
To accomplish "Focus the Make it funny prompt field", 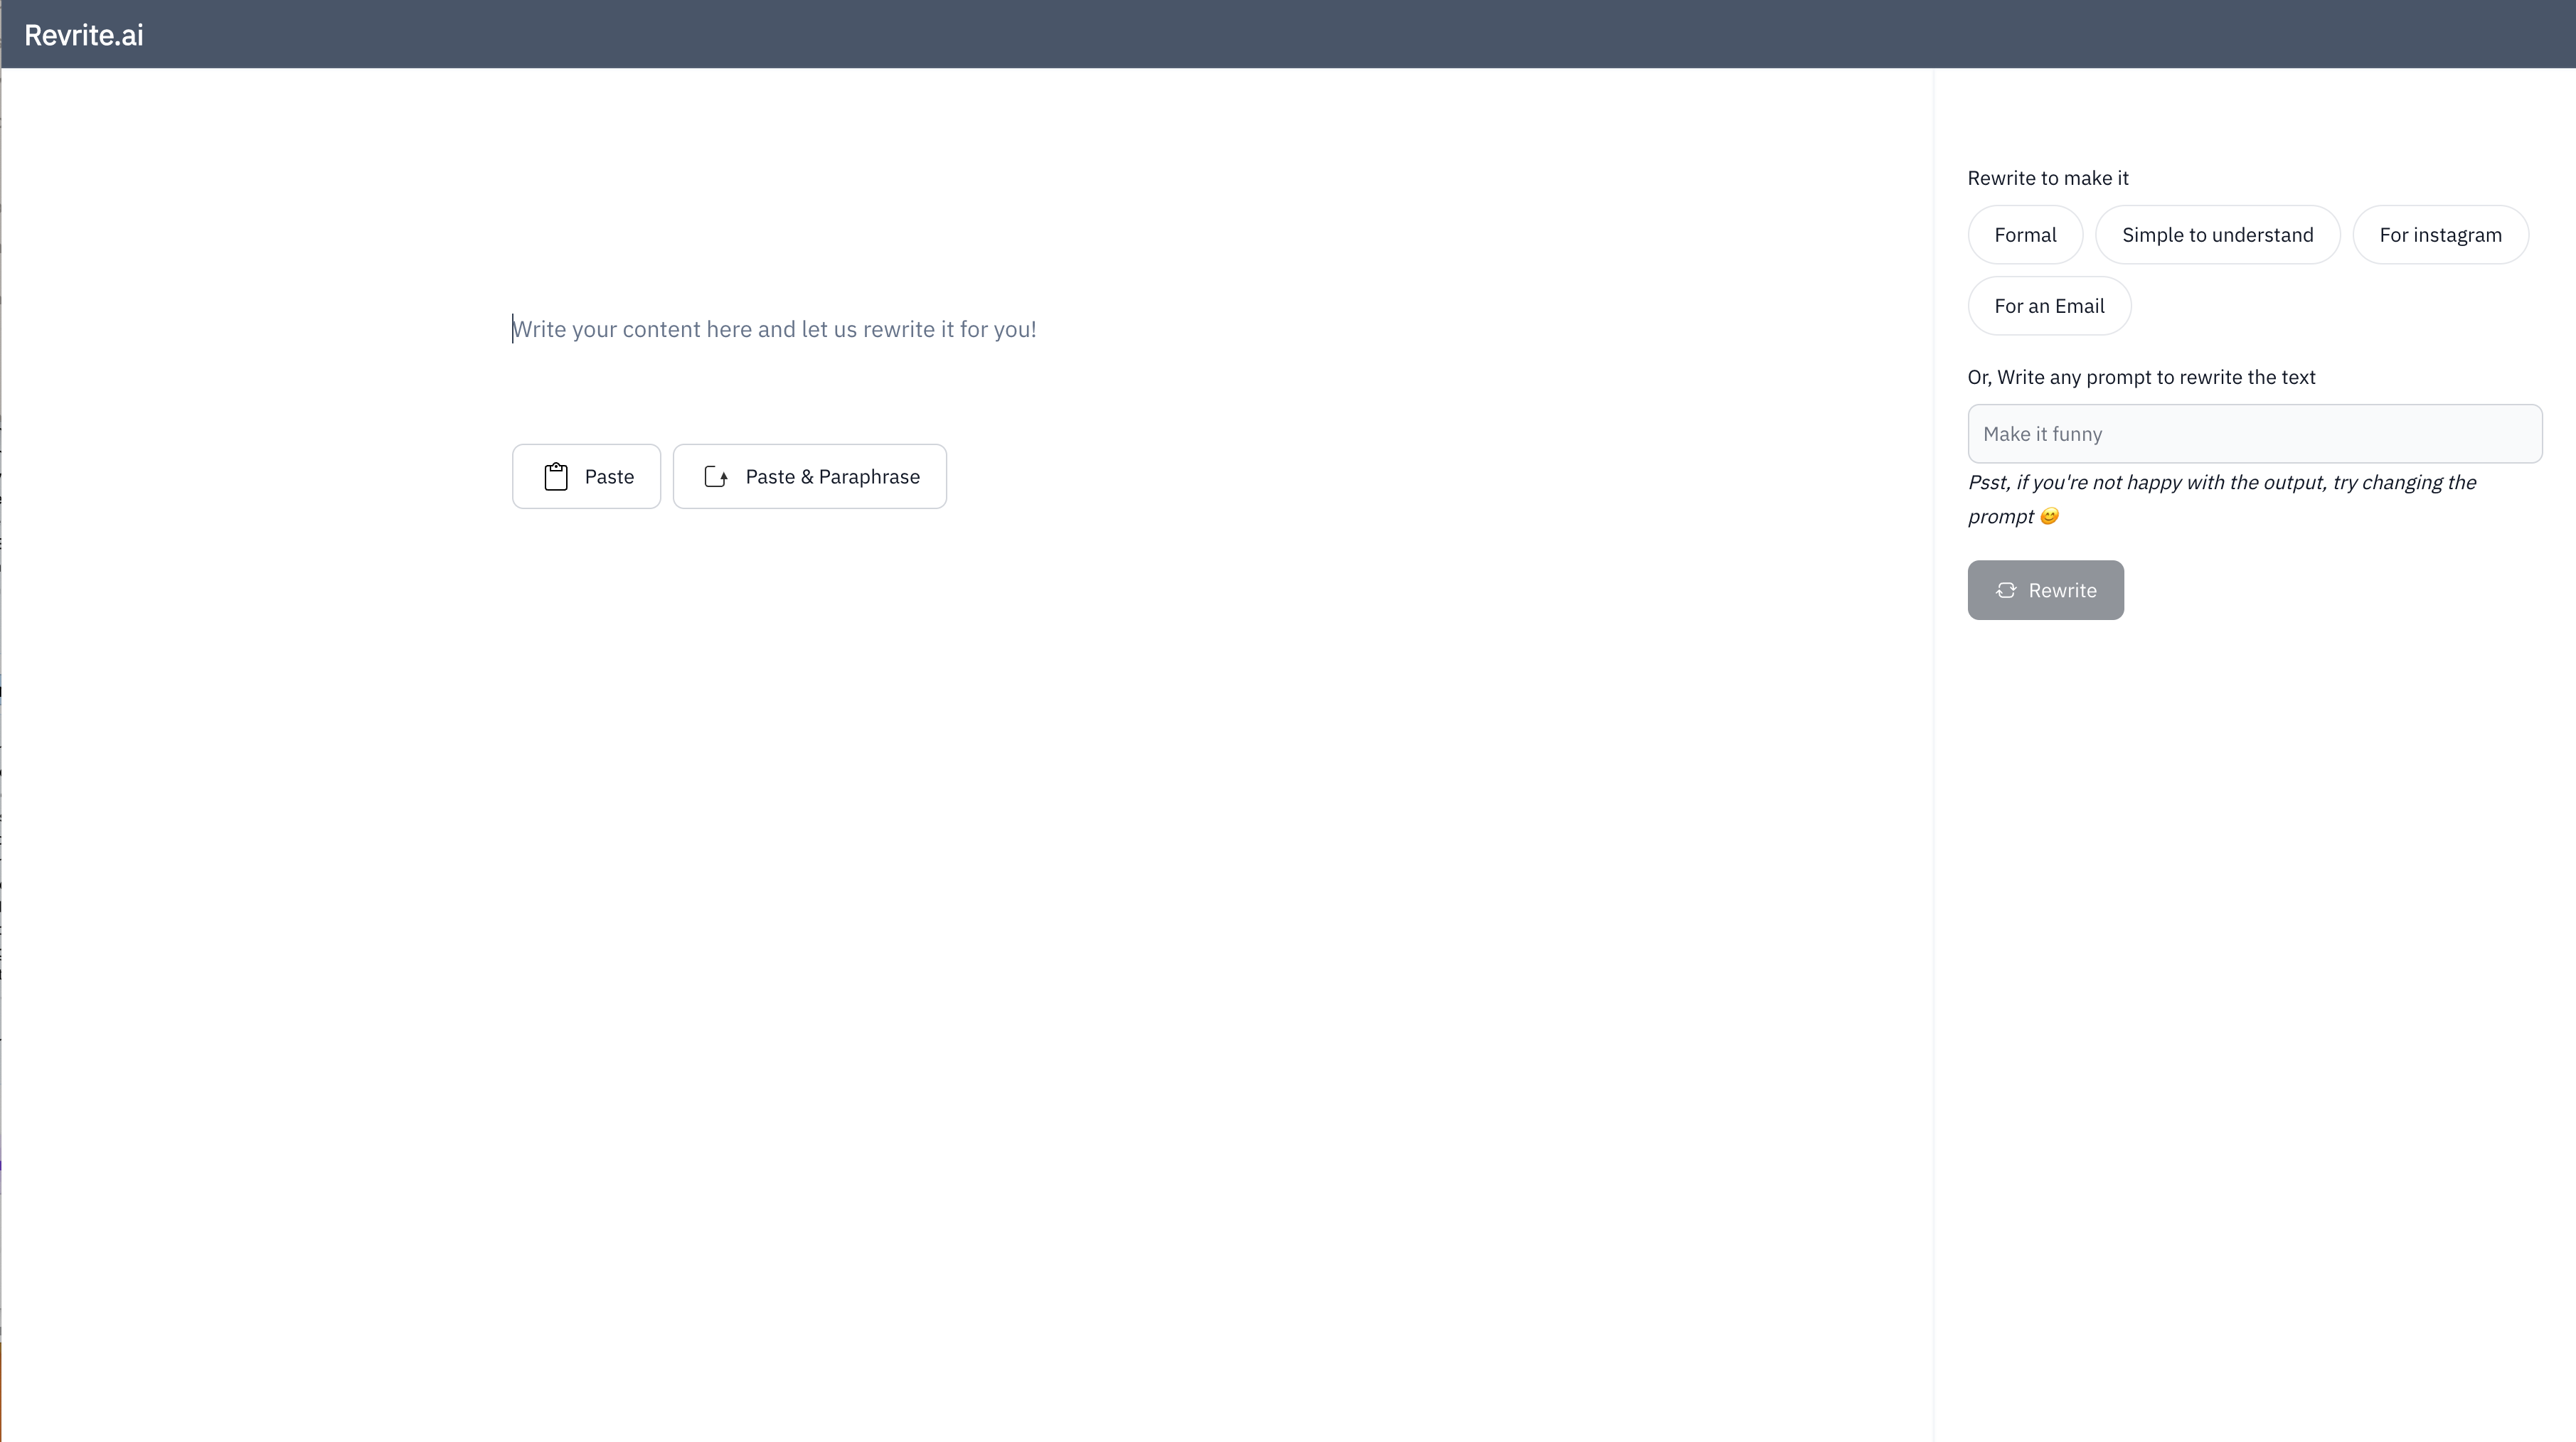I will pyautogui.click(x=2254, y=434).
